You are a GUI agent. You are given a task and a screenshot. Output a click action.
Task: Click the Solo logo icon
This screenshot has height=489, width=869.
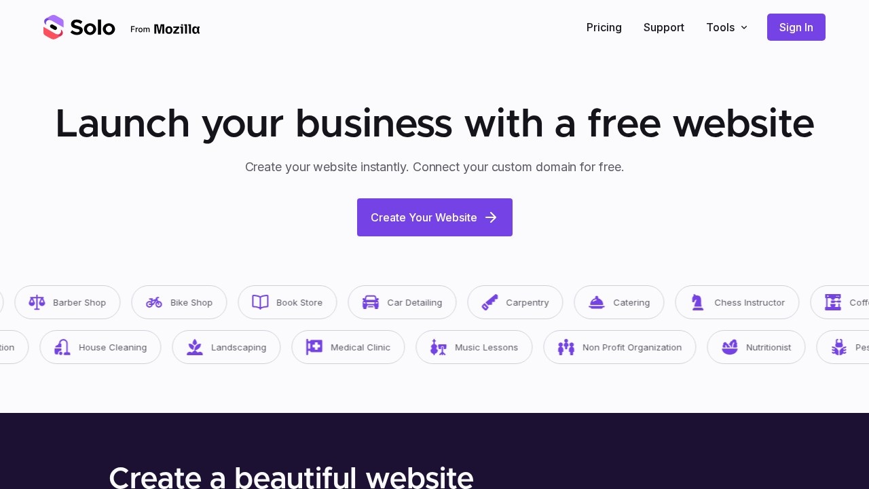[54, 27]
